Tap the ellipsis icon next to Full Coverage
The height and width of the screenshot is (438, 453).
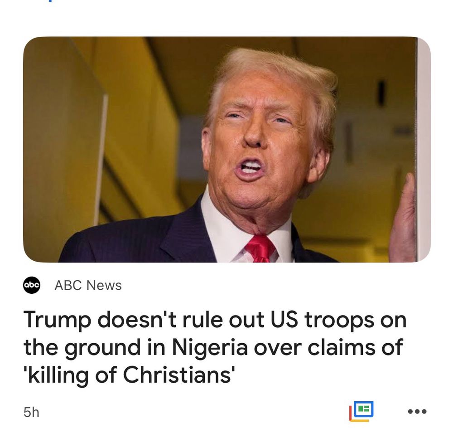417,411
